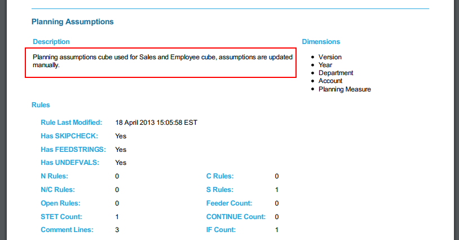Click the Planning Assumptions heading

point(73,22)
